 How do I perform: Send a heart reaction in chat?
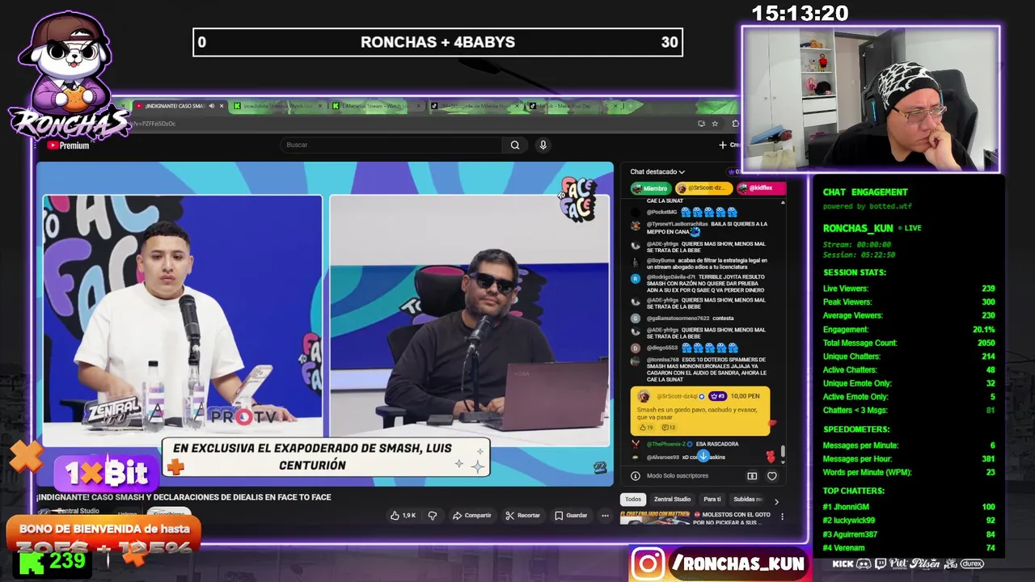pyautogui.click(x=771, y=476)
